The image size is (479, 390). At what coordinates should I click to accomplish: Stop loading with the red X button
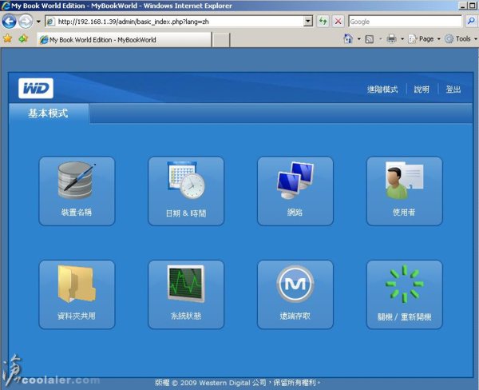338,22
